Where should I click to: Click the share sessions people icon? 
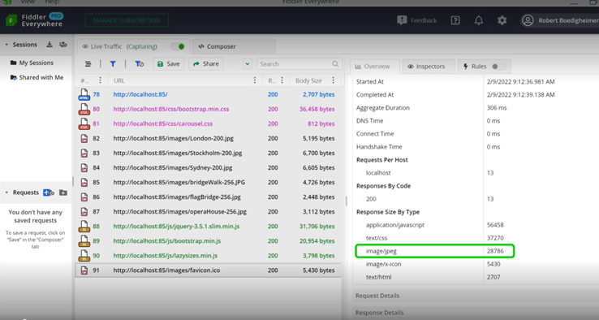click(63, 45)
